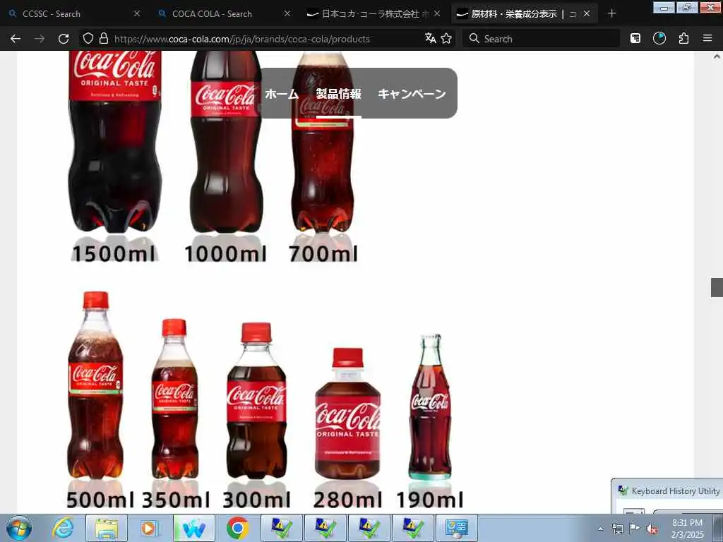Open Google Chrome from the taskbar

tap(237, 528)
